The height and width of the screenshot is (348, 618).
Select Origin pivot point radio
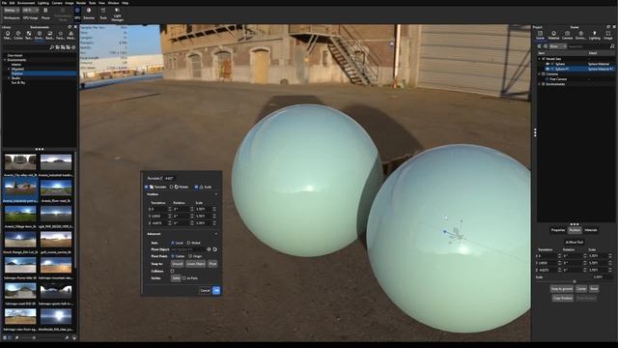click(190, 256)
